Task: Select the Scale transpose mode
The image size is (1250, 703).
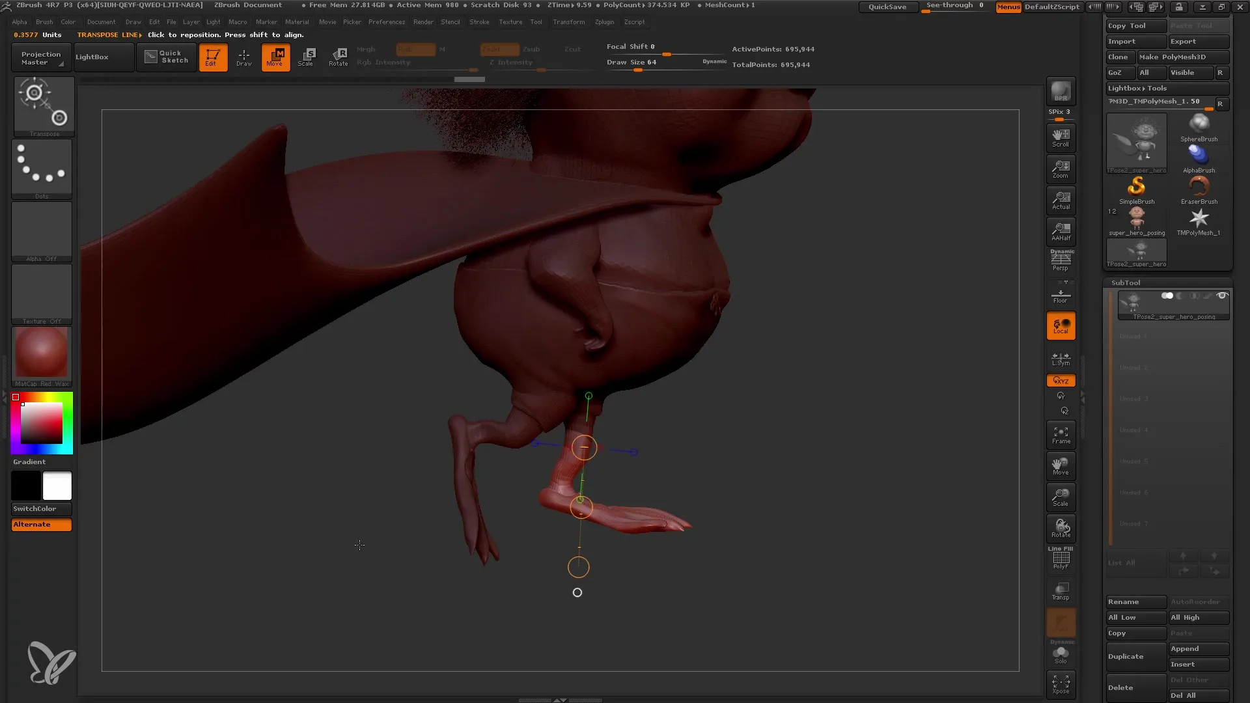Action: pyautogui.click(x=307, y=57)
